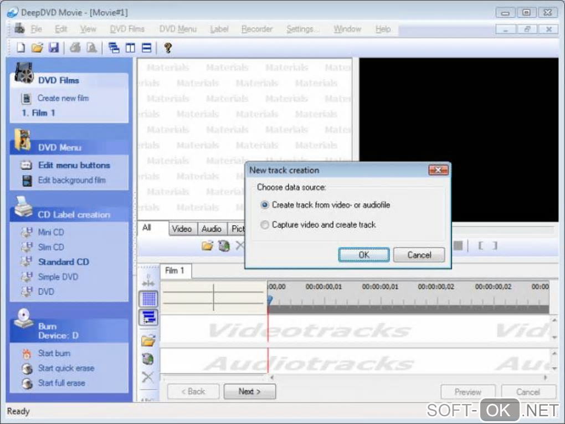Click the scroll-up arrow beside the Videotracks lane

click(x=554, y=320)
